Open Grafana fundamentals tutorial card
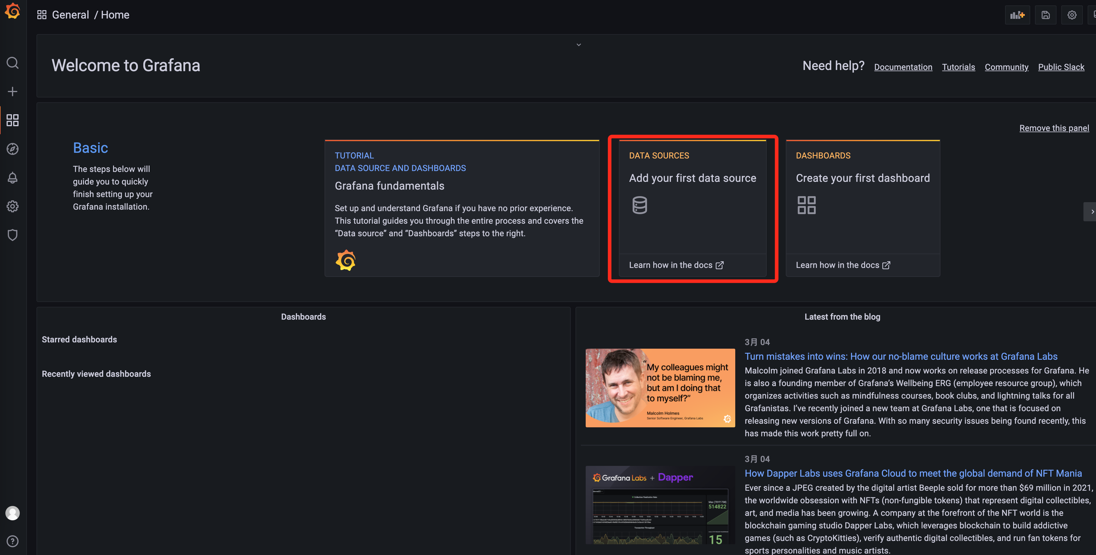The image size is (1096, 555). pos(462,208)
